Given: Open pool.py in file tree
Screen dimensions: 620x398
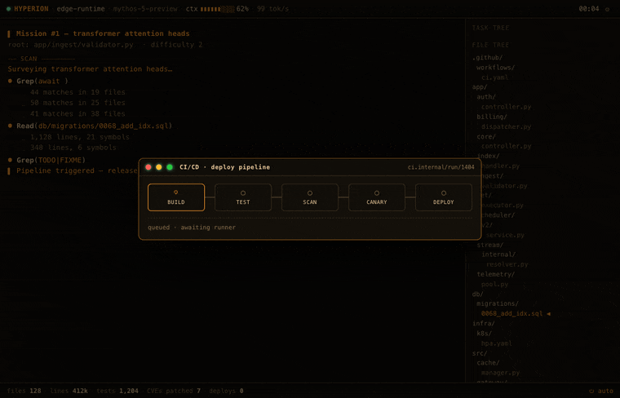Looking at the screenshot, I should coord(494,284).
